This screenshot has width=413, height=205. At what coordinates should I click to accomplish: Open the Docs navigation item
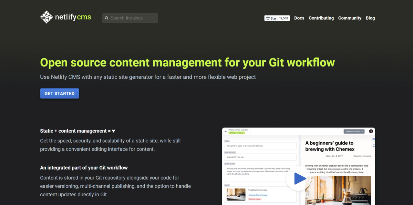coord(299,18)
